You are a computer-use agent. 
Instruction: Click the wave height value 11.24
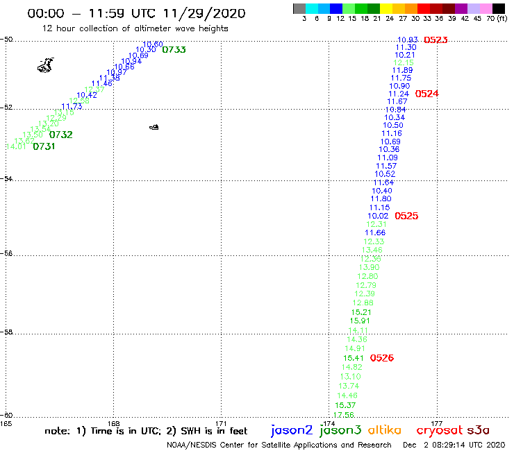(399, 94)
